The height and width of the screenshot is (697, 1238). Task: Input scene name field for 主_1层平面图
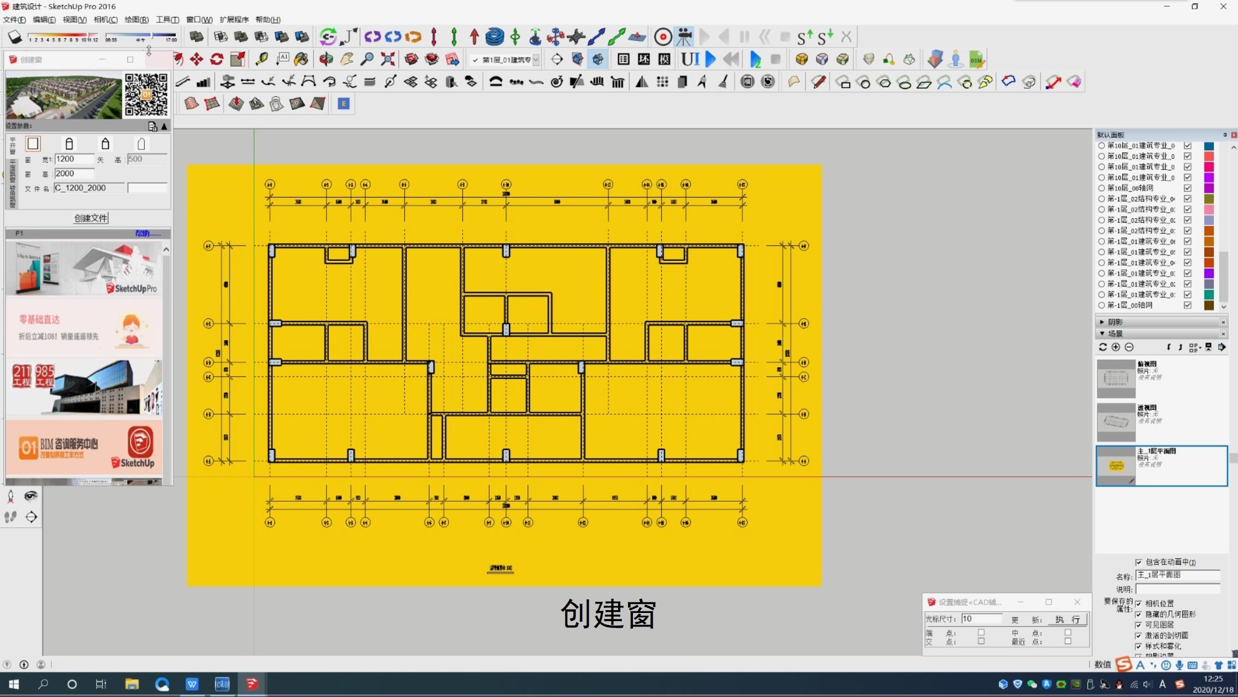[x=1183, y=575]
